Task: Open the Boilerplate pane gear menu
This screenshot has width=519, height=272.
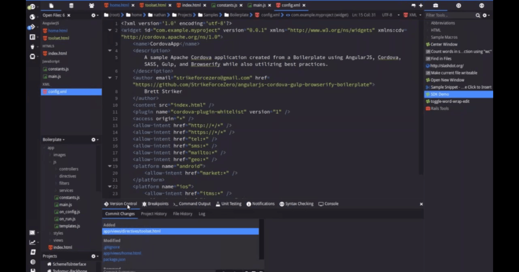Action: click(95, 139)
